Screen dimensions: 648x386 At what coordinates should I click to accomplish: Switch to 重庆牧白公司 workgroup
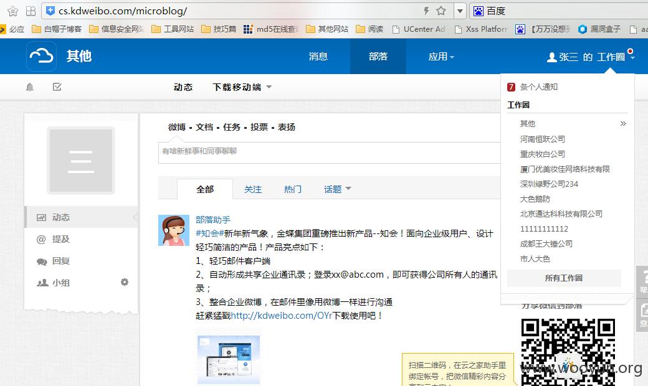tap(542, 154)
